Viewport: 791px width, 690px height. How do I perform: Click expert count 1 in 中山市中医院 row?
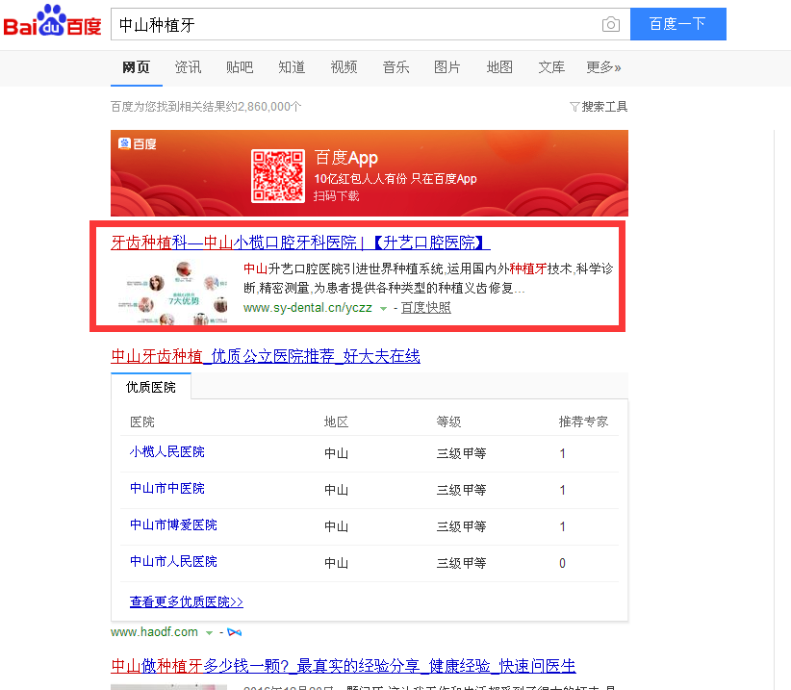(x=562, y=490)
